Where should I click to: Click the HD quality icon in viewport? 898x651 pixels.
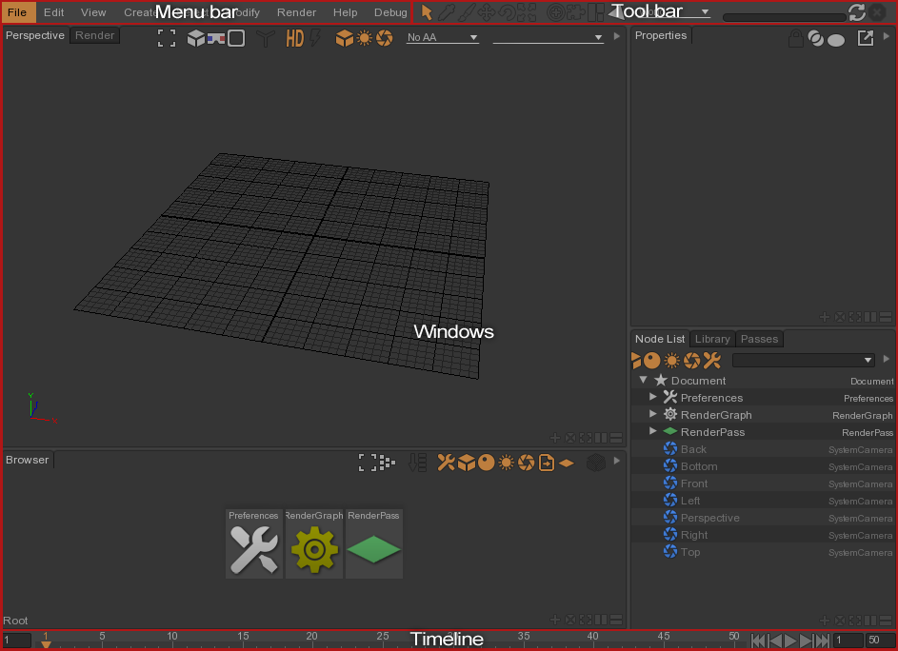(294, 38)
